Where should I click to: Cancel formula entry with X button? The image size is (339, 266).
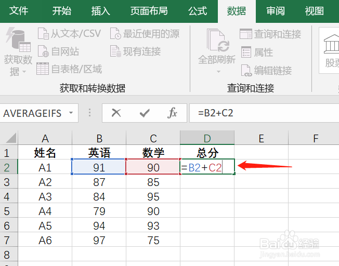[x=116, y=113]
